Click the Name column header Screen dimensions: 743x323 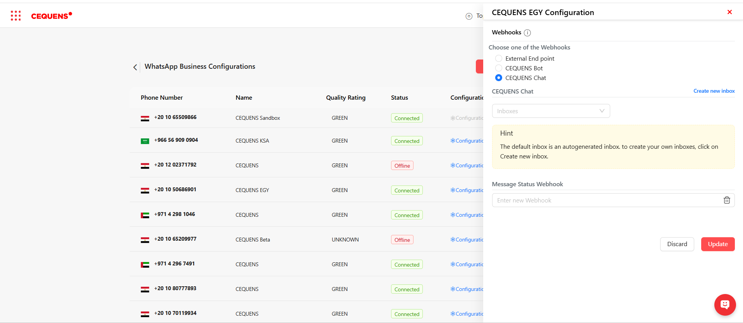coord(244,98)
